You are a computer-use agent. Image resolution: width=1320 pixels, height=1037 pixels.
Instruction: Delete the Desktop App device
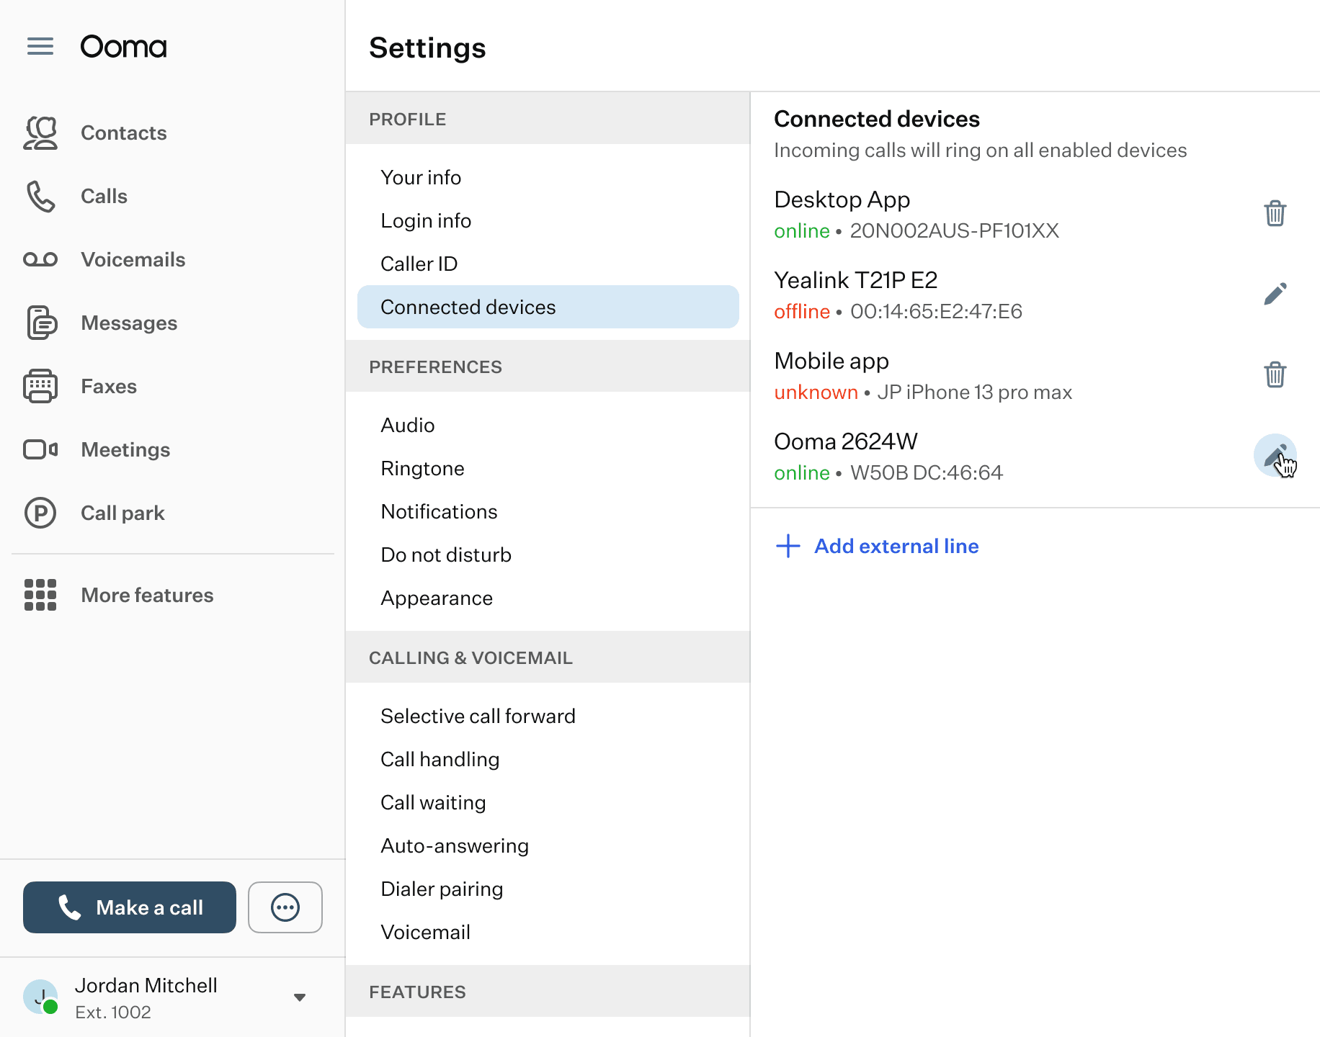pyautogui.click(x=1275, y=213)
